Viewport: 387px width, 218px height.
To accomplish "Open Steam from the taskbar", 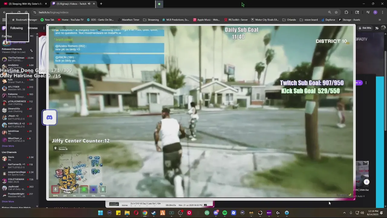I will pos(154,213).
